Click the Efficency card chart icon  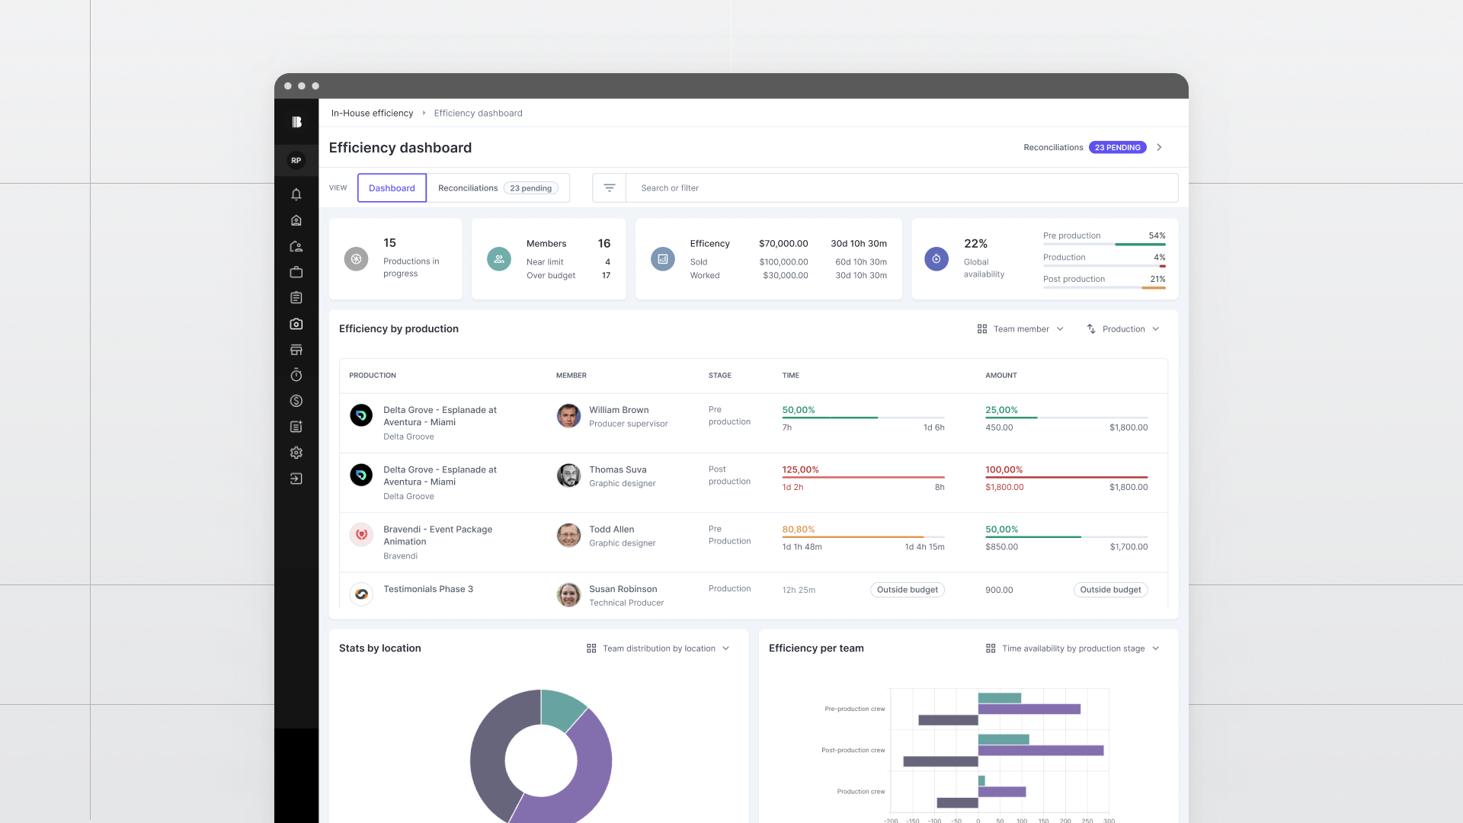663,259
